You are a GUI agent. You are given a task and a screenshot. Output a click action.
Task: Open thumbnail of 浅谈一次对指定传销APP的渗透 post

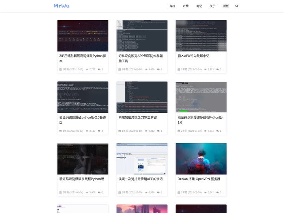[x=142, y=159]
